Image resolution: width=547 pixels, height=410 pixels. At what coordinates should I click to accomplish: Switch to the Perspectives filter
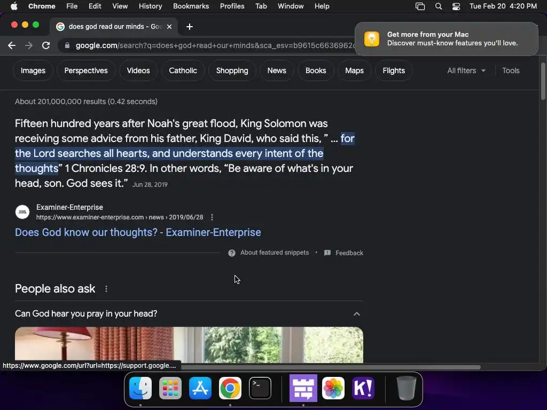[86, 70]
